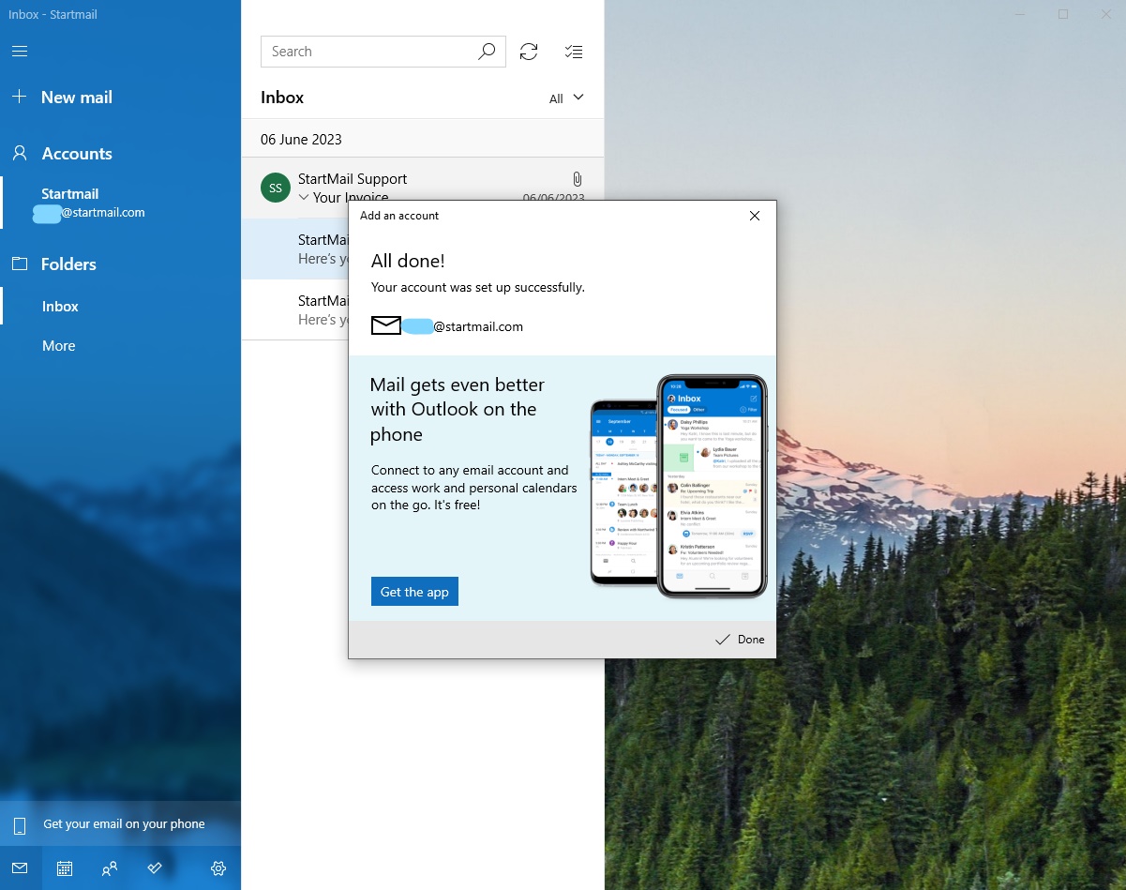The width and height of the screenshot is (1126, 890).
Task: Click the Folders folder icon
Action: [19, 264]
